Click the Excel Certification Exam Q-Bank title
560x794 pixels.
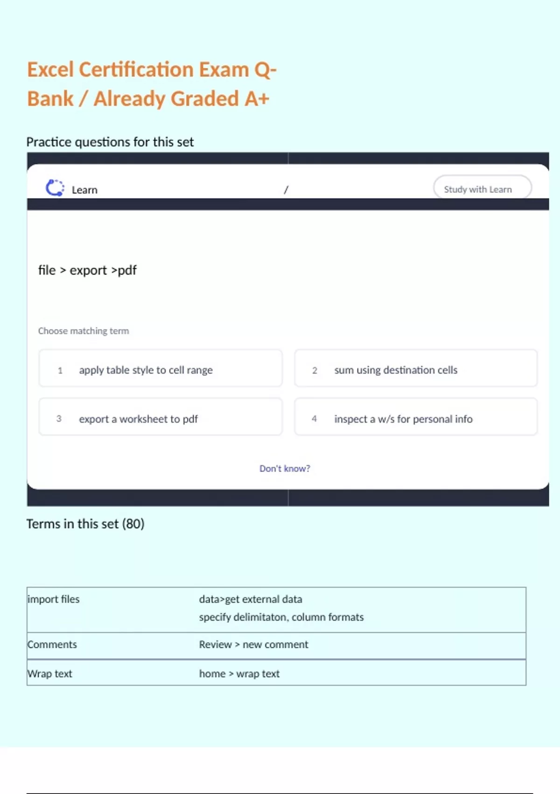tap(152, 84)
